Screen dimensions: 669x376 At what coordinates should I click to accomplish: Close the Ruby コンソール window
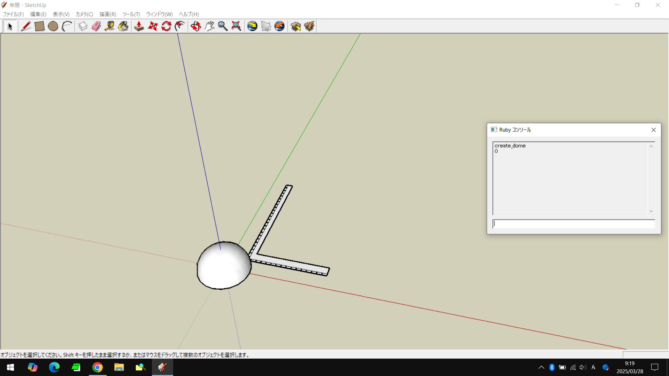pos(653,130)
